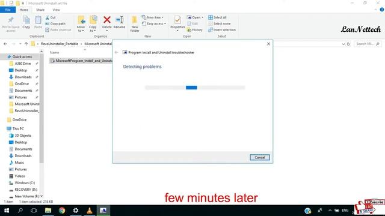This screenshot has width=385, height=216.
Task: Click the Up one level arrow
Action: pyautogui.click(x=26, y=44)
